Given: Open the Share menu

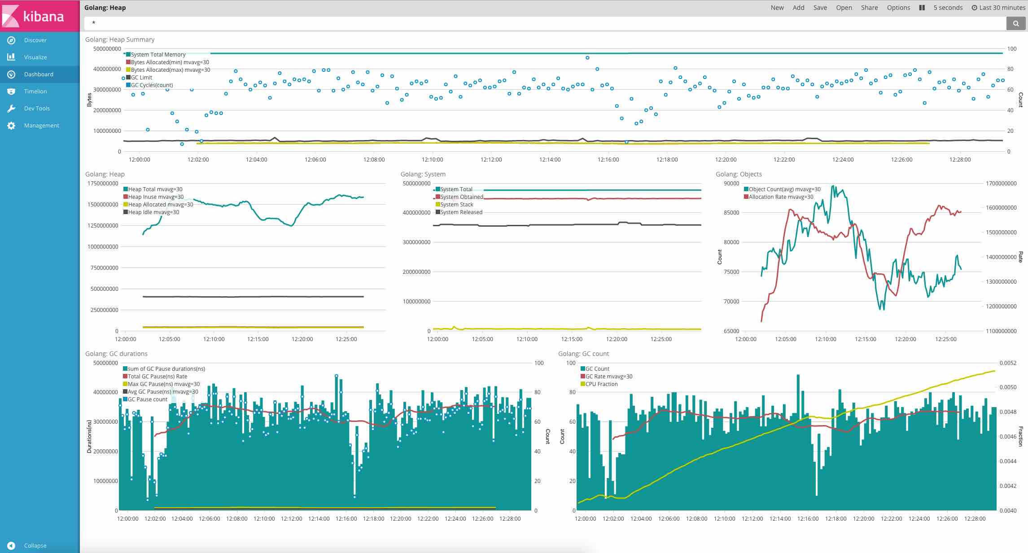Looking at the screenshot, I should (869, 8).
